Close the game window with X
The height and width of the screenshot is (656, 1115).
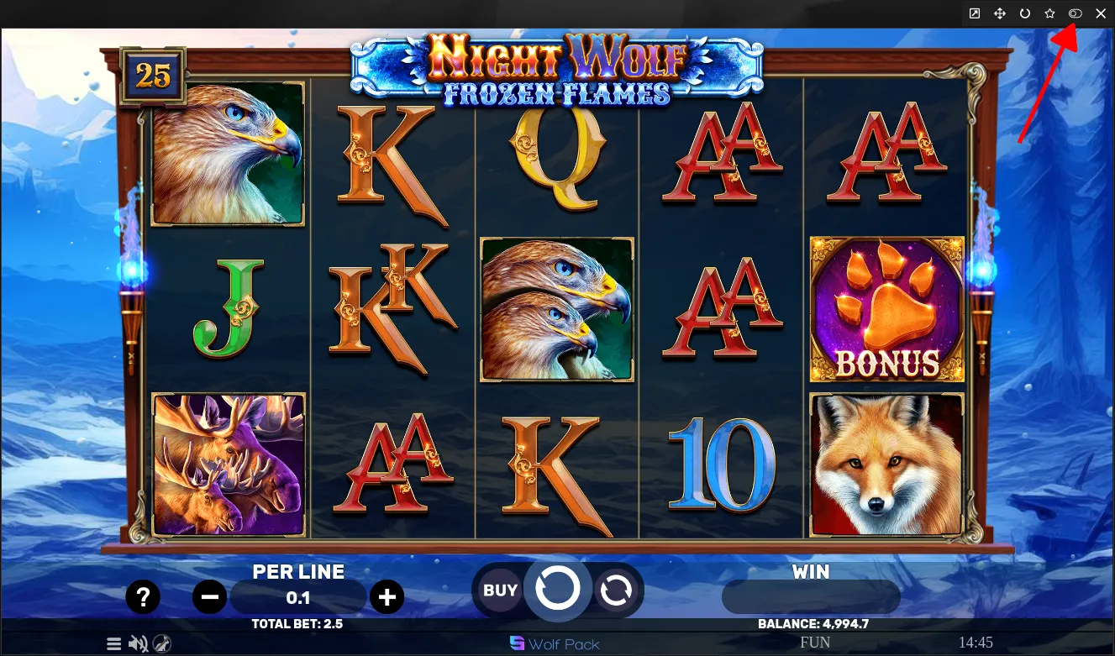(x=1101, y=13)
